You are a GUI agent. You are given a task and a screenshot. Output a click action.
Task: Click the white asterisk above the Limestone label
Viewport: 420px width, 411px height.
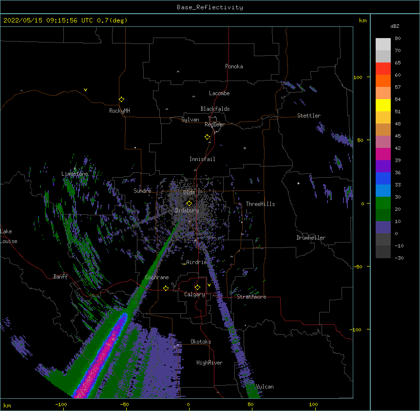pos(75,169)
